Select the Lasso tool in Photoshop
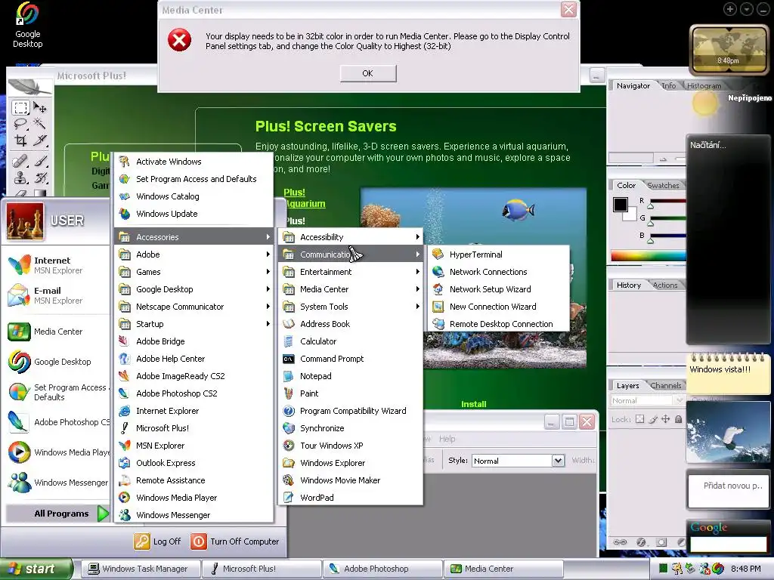This screenshot has height=580, width=774. coord(20,123)
